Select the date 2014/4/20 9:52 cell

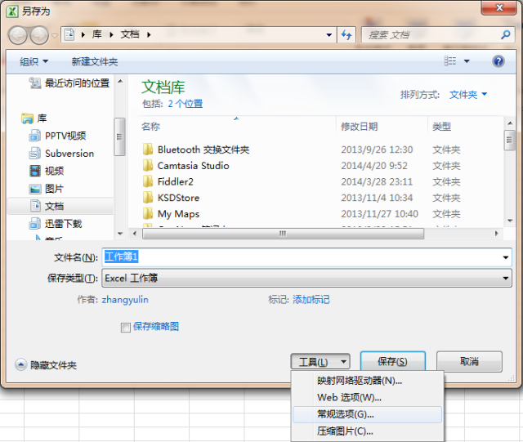[x=374, y=166]
